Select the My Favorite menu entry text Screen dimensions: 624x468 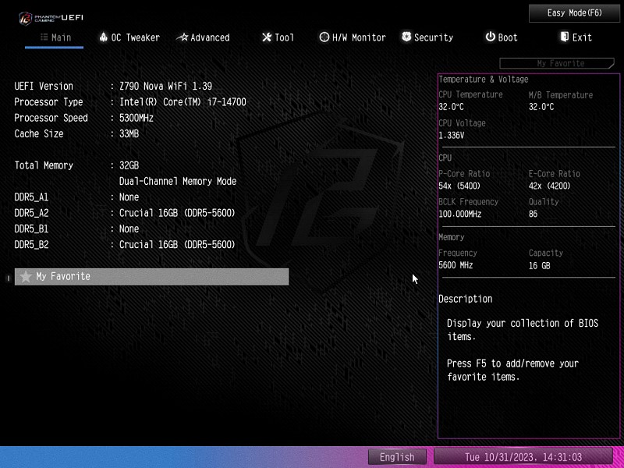(x=63, y=277)
